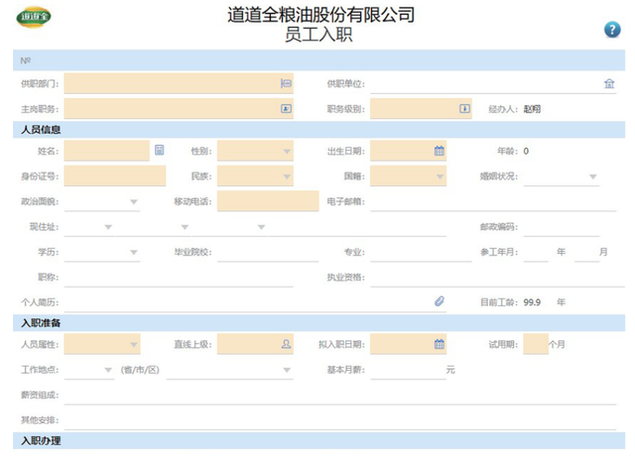Expand the third 现住址 district dropdown
This screenshot has height=457, width=635.
[261, 227]
